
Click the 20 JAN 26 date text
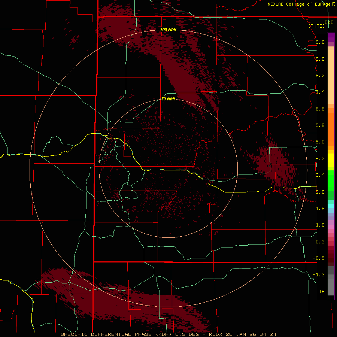pyautogui.click(x=241, y=334)
